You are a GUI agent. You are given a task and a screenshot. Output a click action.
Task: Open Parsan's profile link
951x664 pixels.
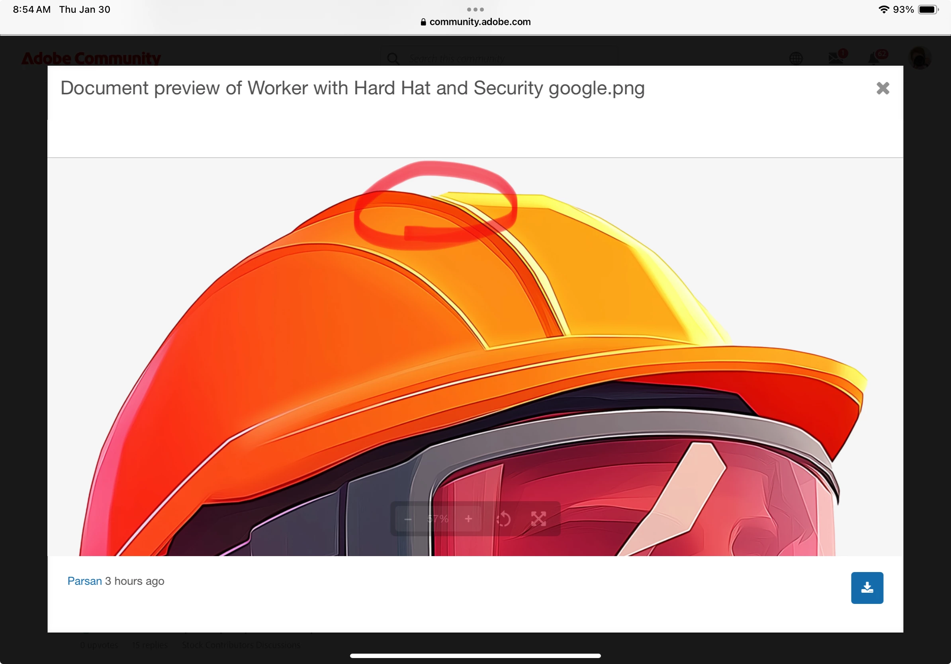84,581
